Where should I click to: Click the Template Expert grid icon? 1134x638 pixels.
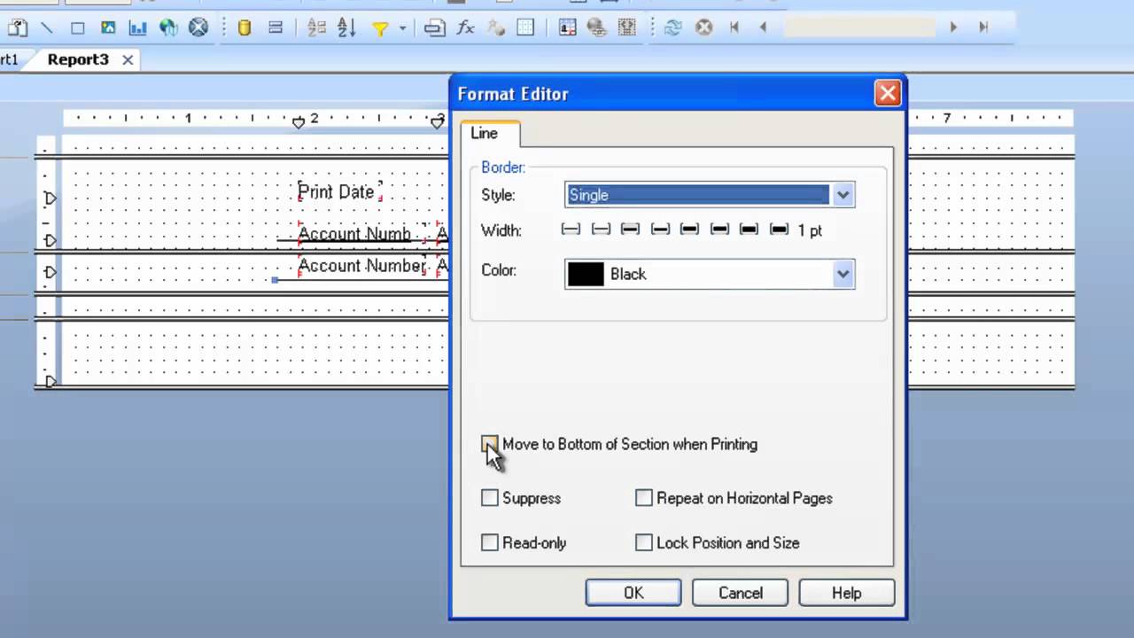(525, 27)
